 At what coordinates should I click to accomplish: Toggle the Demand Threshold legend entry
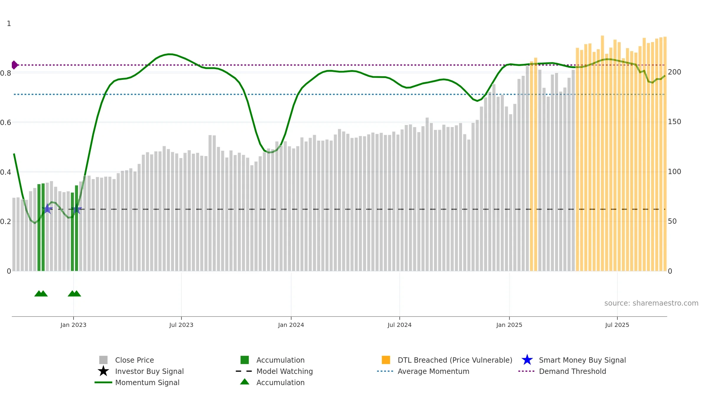(x=572, y=371)
